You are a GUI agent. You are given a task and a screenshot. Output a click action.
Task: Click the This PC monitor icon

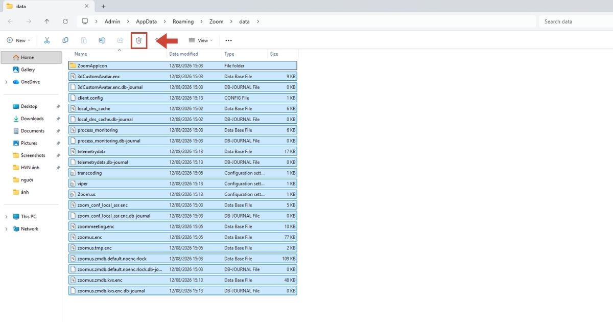16,217
